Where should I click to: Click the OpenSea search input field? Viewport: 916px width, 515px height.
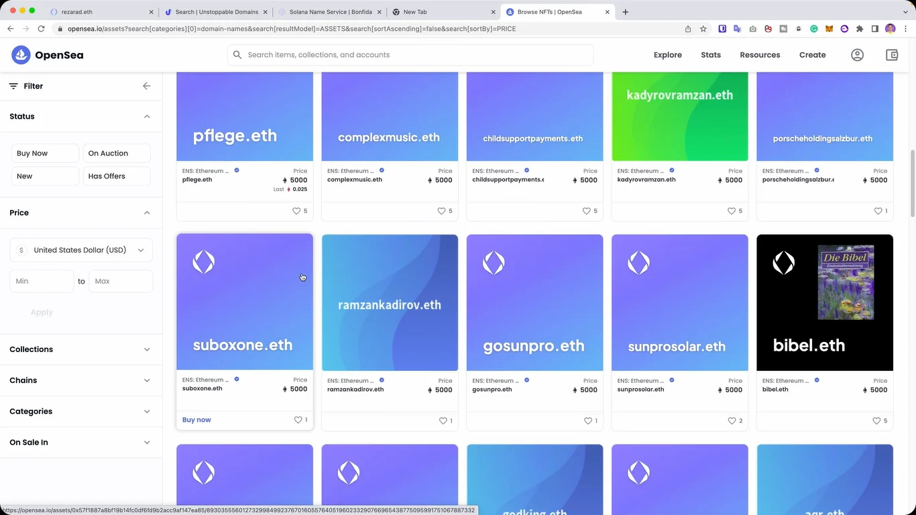[410, 55]
